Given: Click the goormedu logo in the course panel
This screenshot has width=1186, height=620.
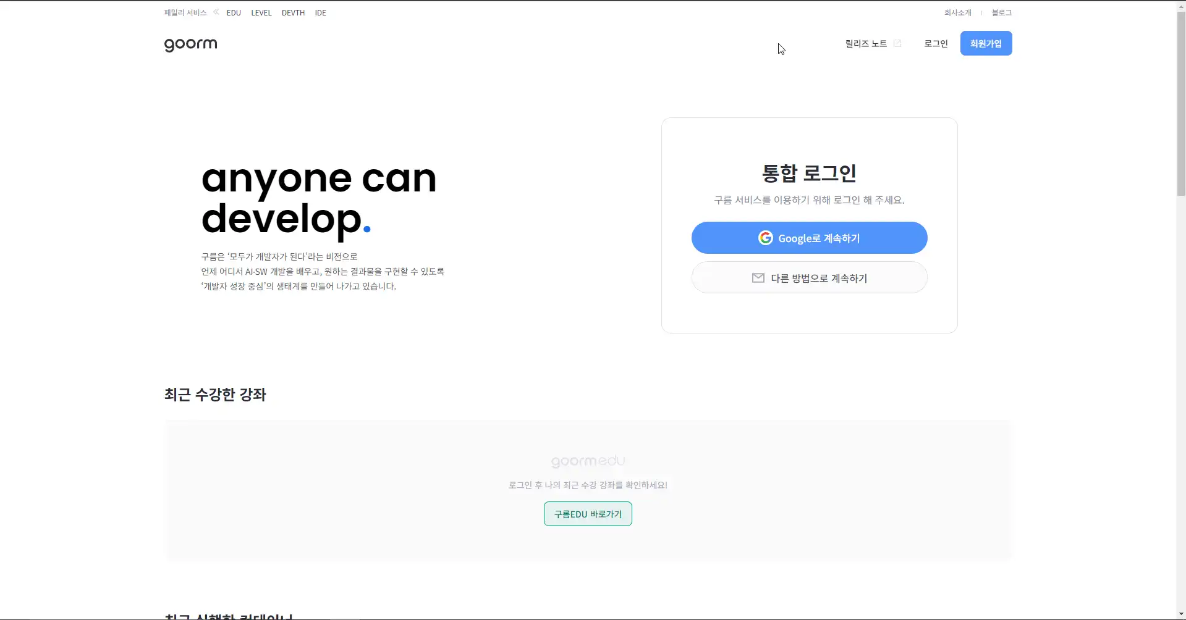Looking at the screenshot, I should point(588,461).
